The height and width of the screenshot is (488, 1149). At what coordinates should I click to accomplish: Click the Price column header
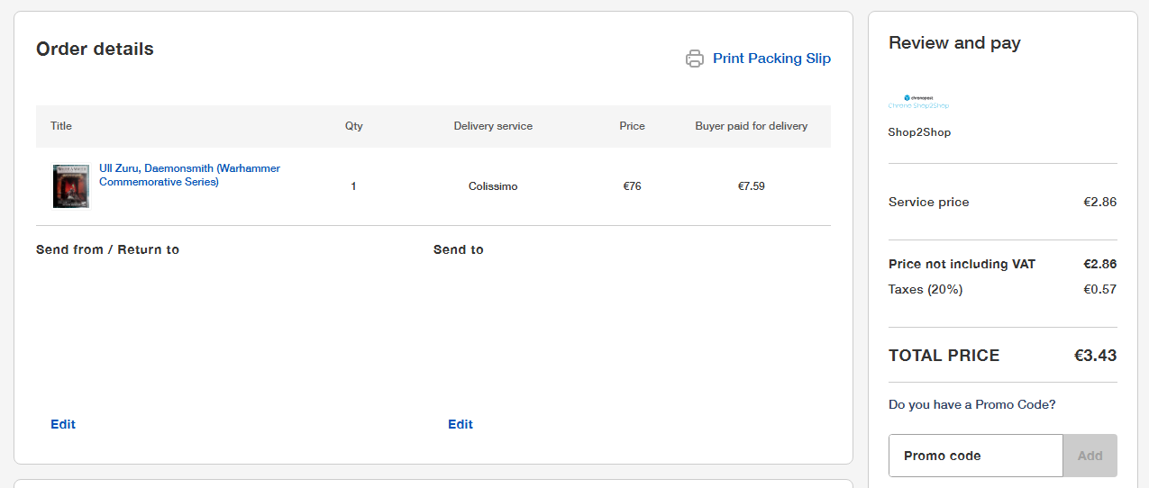(632, 126)
